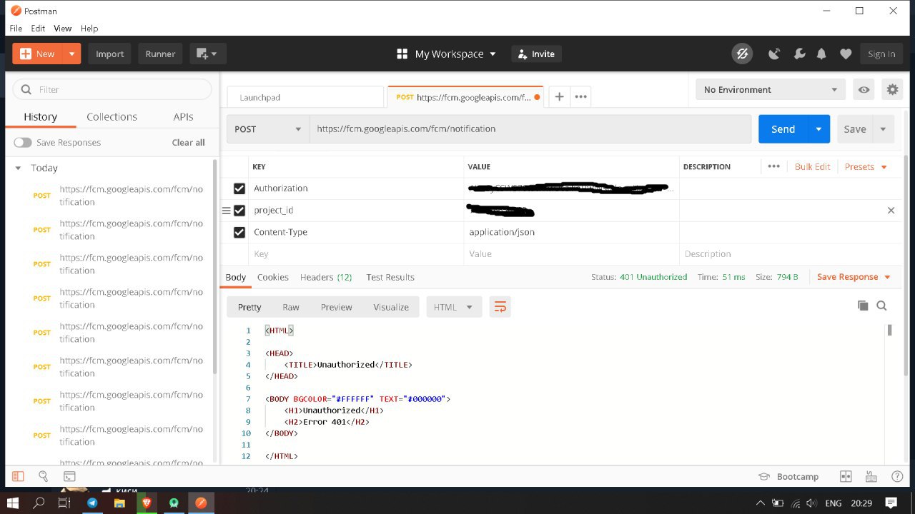Screen dimensions: 915x514
Task: Open headers table three-dots options
Action: pyautogui.click(x=773, y=166)
